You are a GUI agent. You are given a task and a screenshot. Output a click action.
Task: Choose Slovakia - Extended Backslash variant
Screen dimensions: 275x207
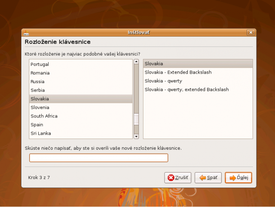(198, 72)
